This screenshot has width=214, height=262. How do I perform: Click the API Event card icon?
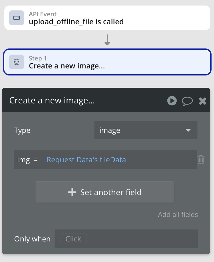click(17, 18)
